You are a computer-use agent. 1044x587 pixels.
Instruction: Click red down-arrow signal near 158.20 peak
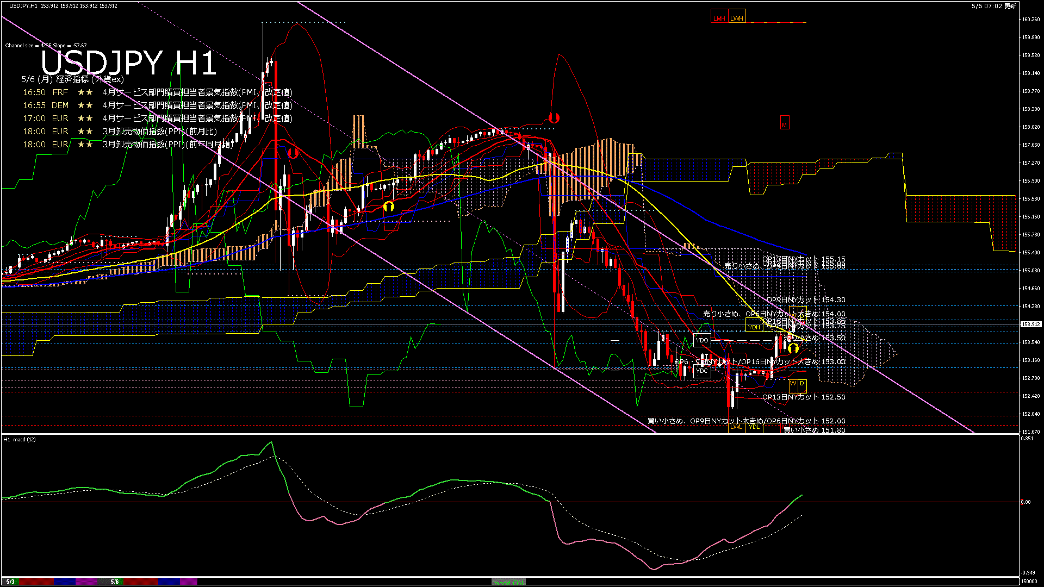coord(554,117)
